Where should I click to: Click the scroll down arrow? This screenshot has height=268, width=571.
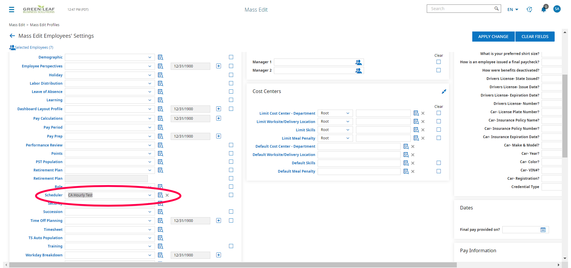click(565, 258)
